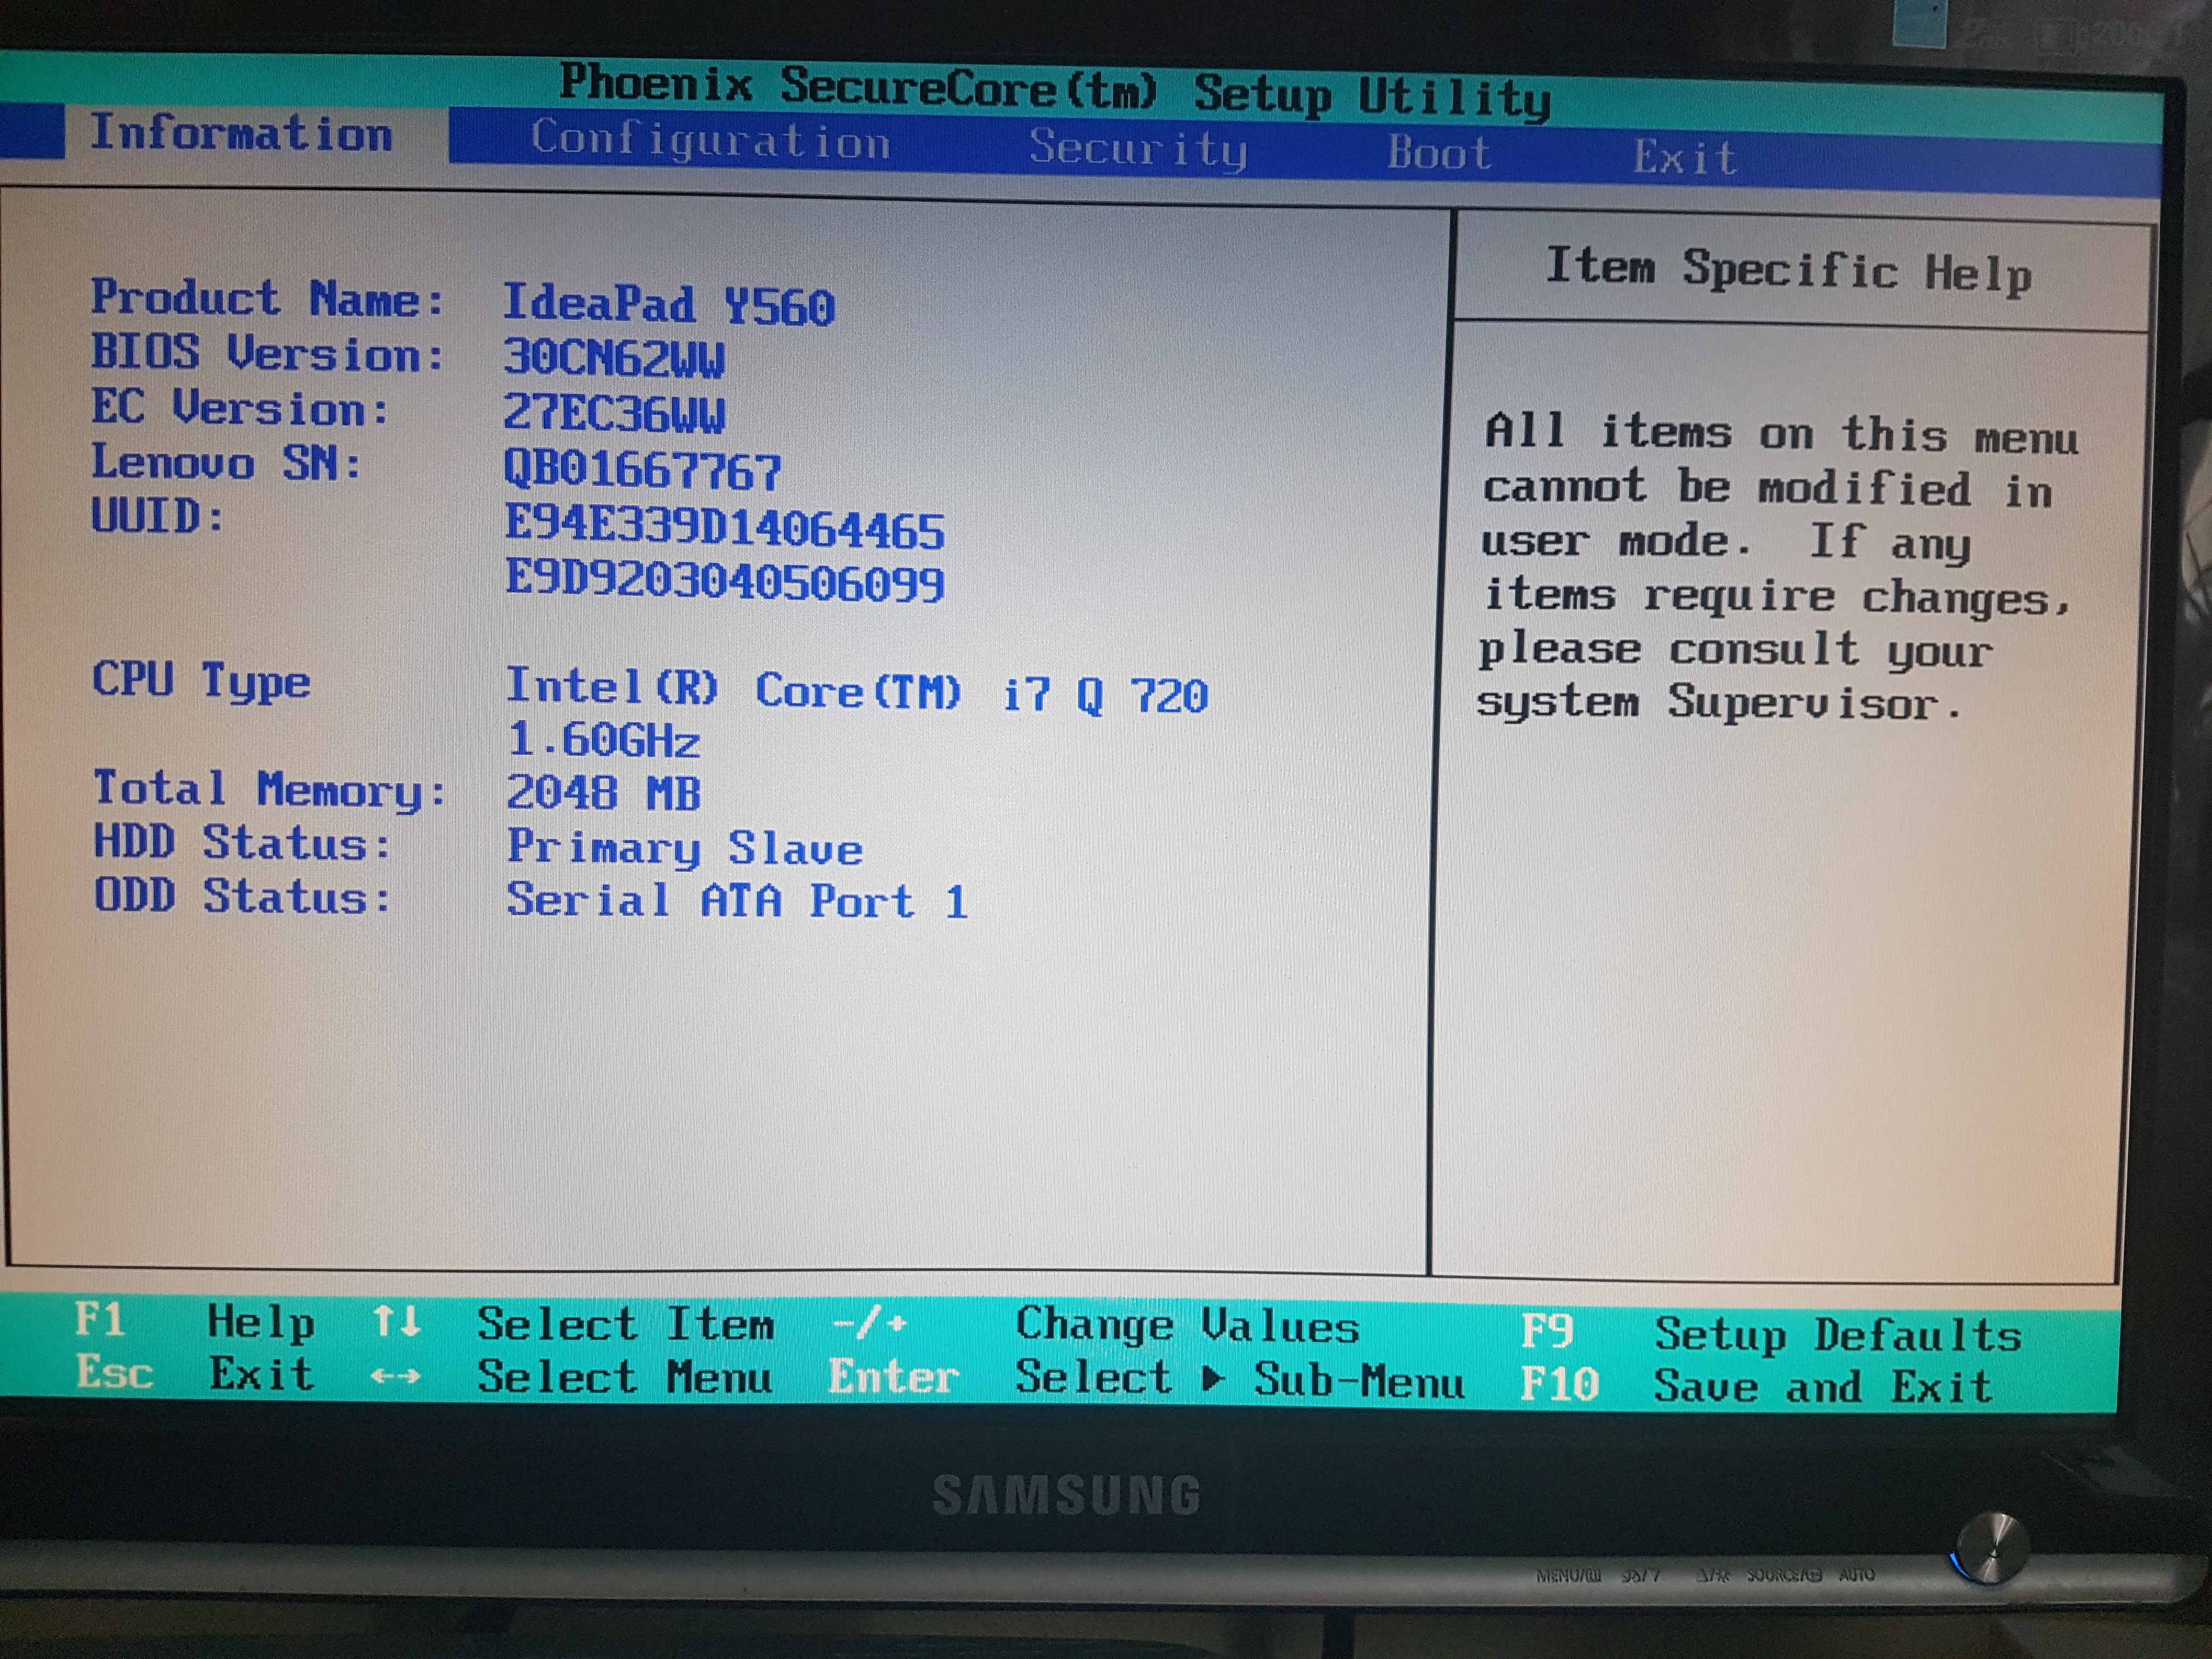Open the Security tab
This screenshot has height=1659, width=2212.
[x=1139, y=149]
